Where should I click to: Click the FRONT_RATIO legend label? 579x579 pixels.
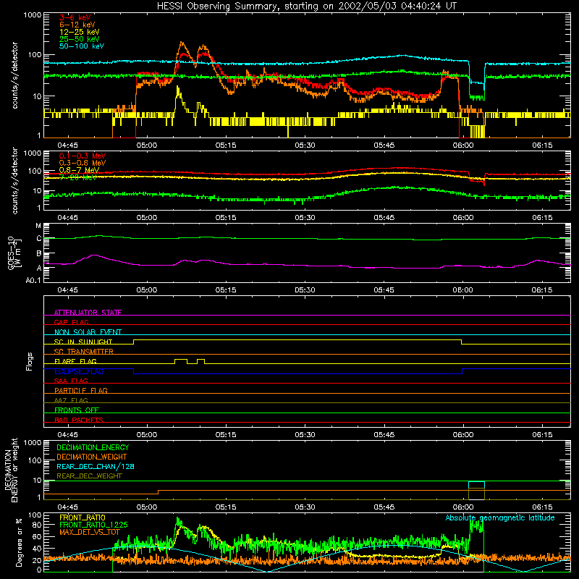pos(83,517)
